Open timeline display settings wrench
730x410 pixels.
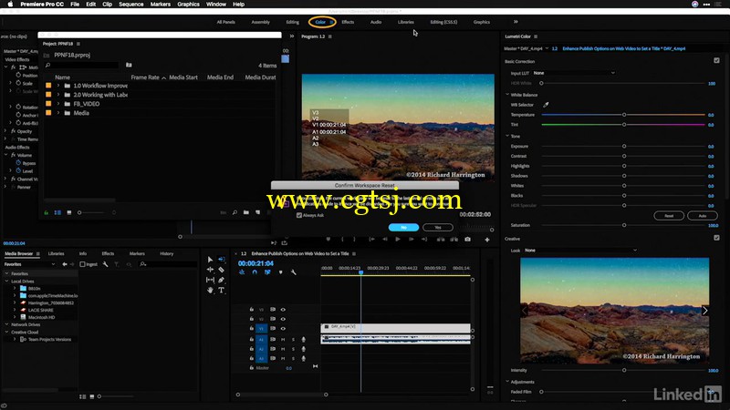tap(293, 272)
